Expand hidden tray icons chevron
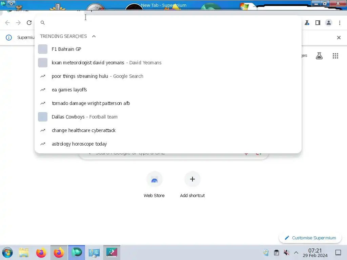Image resolution: width=347 pixels, height=260 pixels. pyautogui.click(x=296, y=253)
